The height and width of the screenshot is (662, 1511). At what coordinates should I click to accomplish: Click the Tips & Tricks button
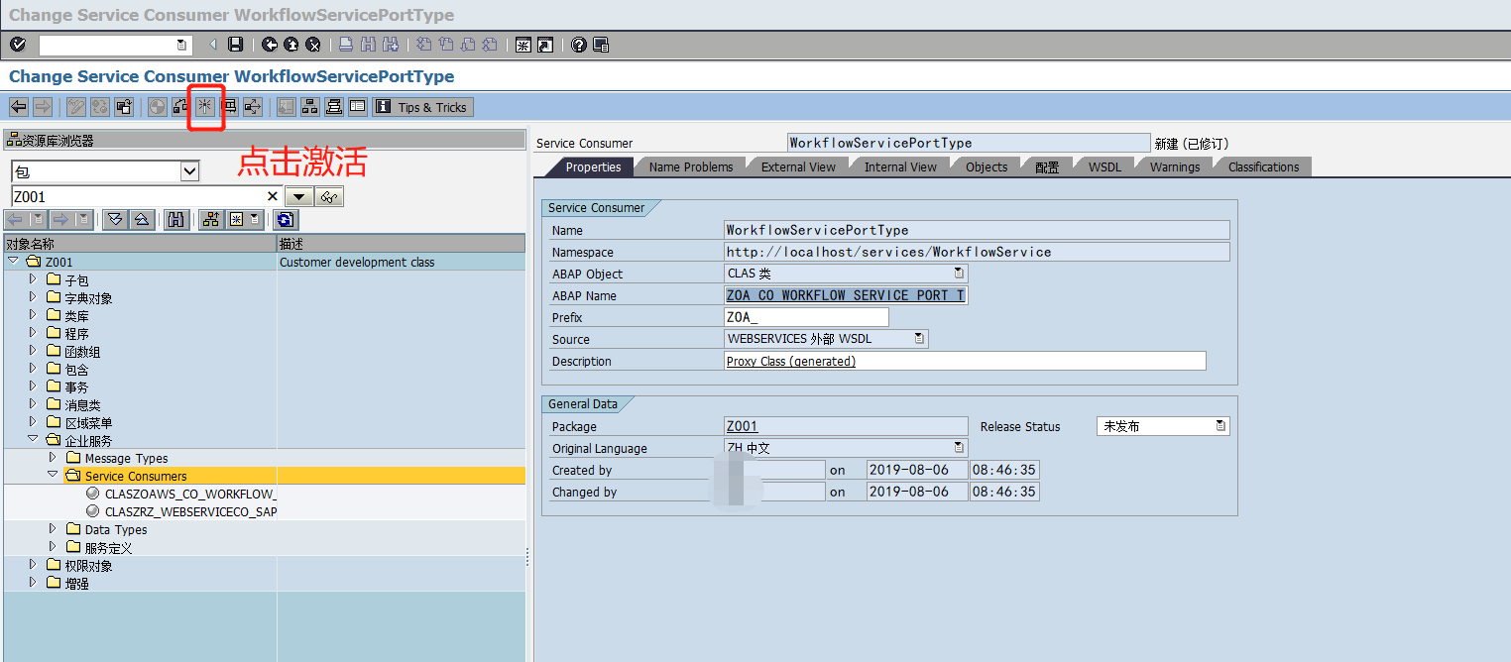422,107
